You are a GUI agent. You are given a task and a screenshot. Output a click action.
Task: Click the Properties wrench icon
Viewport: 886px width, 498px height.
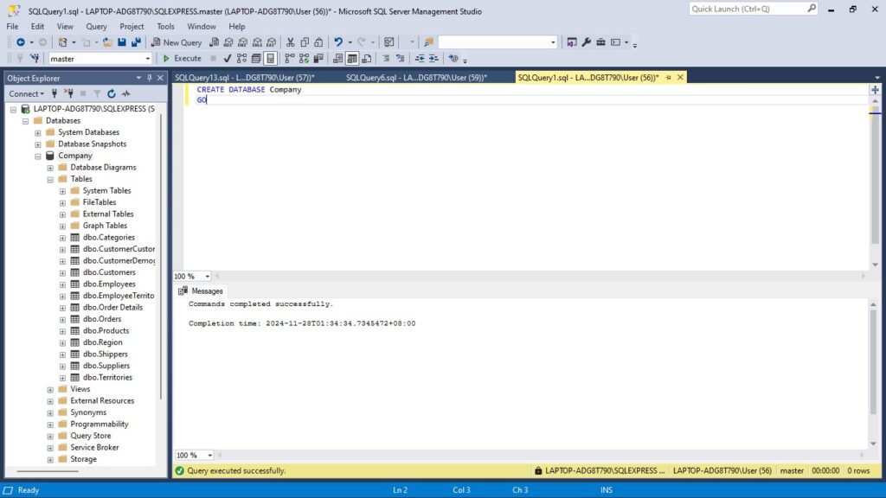point(586,42)
